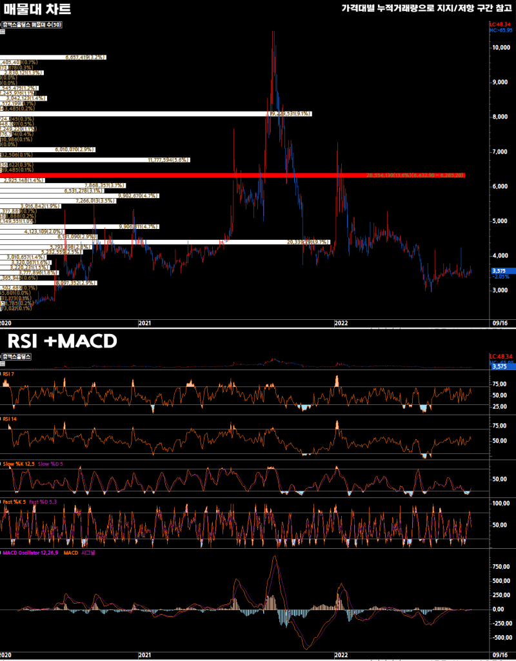Image resolution: width=516 pixels, height=661 pixels.
Task: Click the 3,042,123(1.4%) volume bar
Action: pyautogui.click(x=24, y=98)
